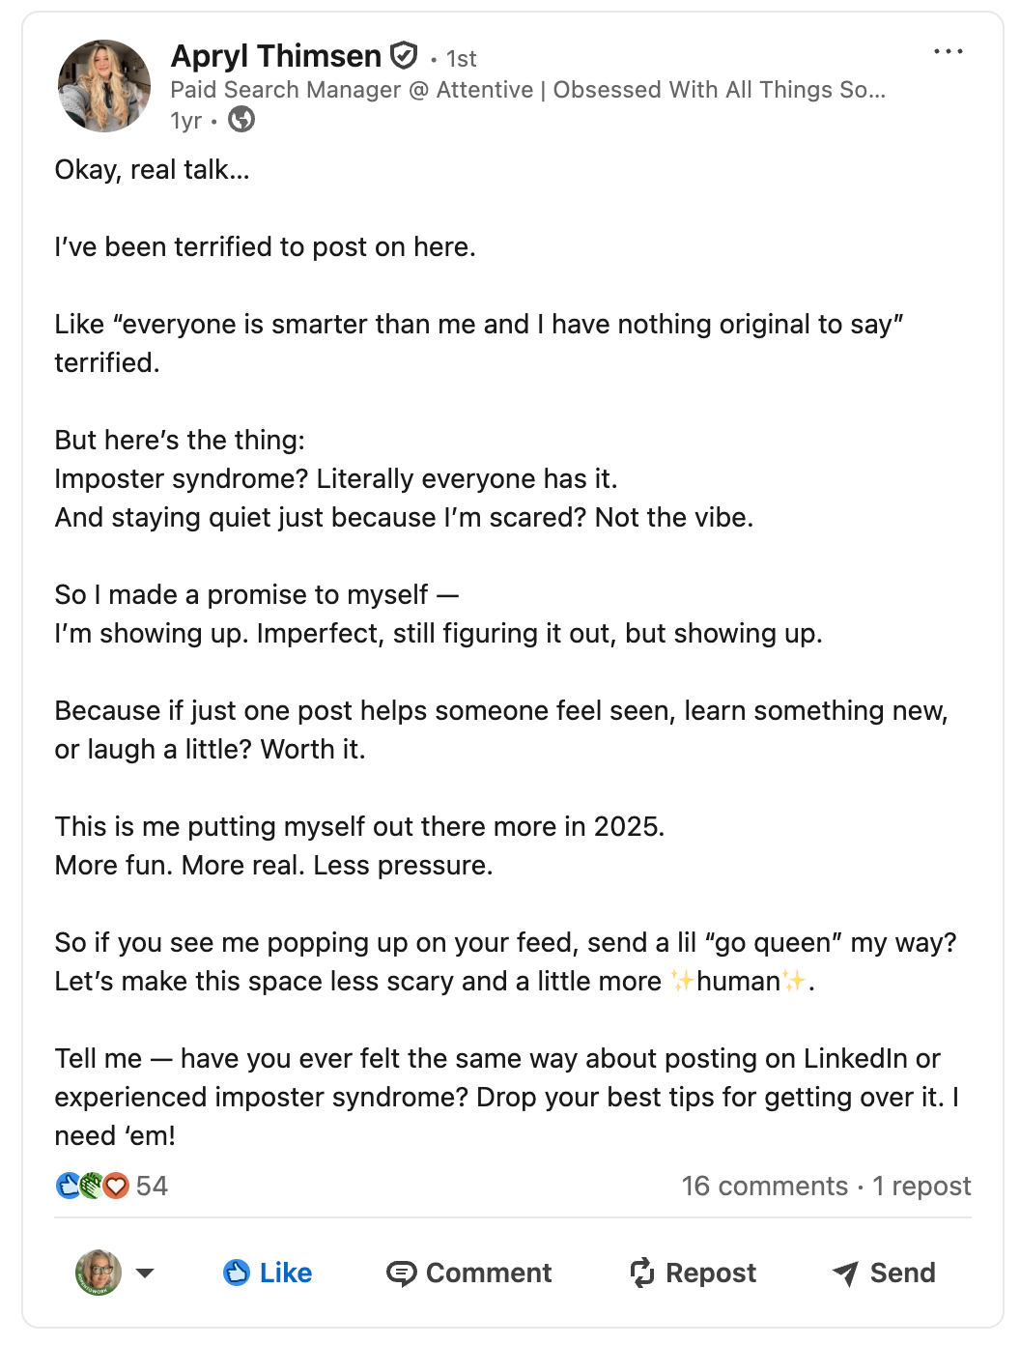
Task: Open the 16 comments link
Action: [x=765, y=1186]
